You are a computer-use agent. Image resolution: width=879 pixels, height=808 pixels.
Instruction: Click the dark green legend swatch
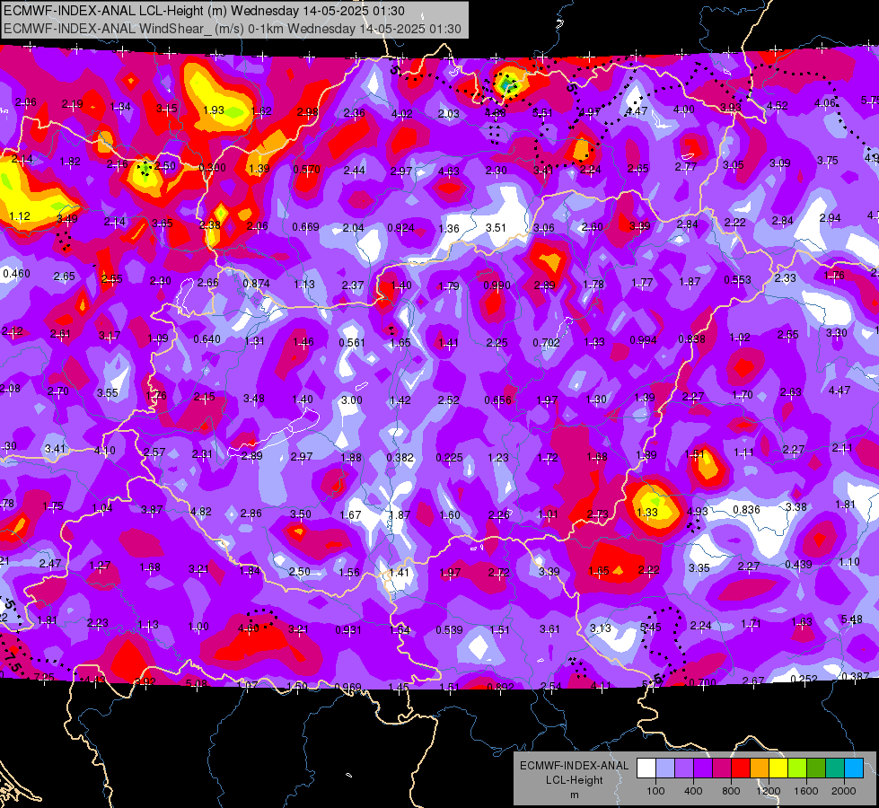pos(817,768)
